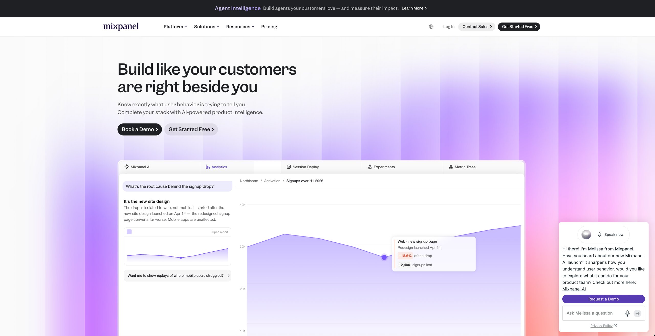Click the Mixpanel AI sparkle icon tab

(127, 167)
